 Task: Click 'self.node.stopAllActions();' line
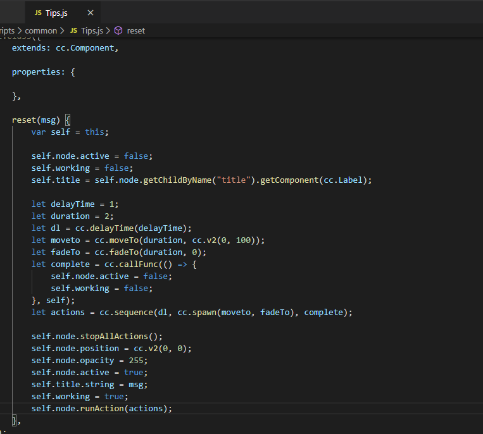[x=97, y=336]
